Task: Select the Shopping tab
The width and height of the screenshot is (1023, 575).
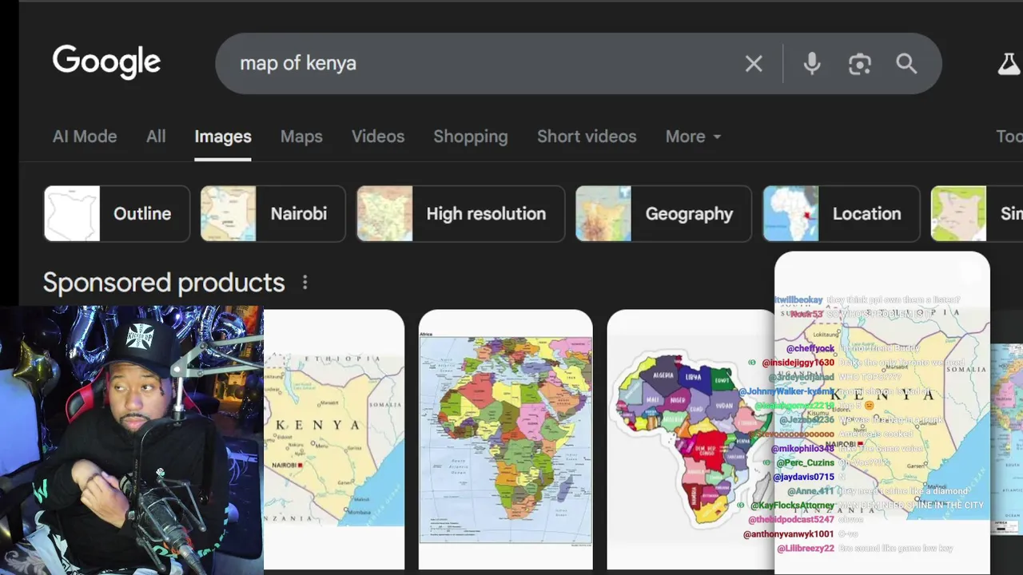Action: click(470, 137)
